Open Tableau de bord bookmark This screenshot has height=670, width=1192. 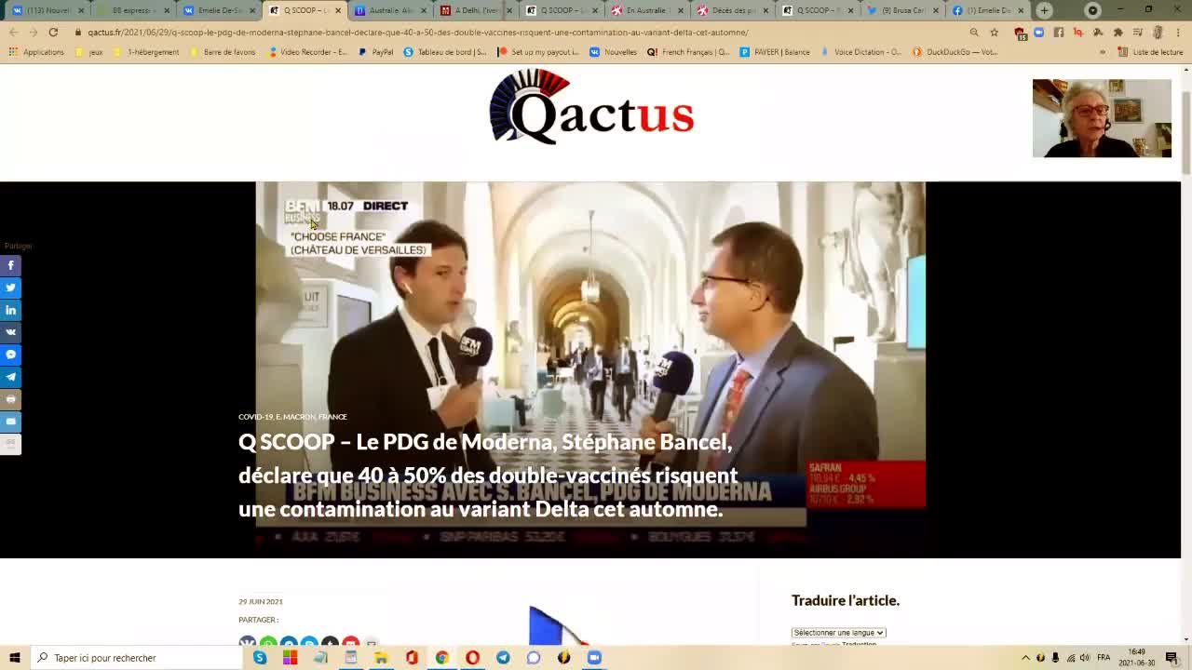point(445,52)
